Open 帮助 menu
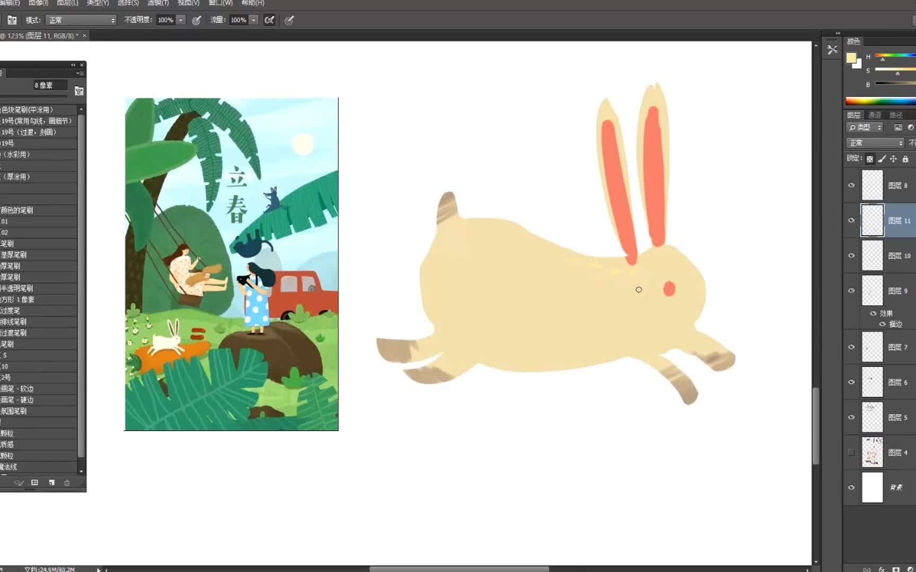The image size is (916, 572). click(253, 3)
